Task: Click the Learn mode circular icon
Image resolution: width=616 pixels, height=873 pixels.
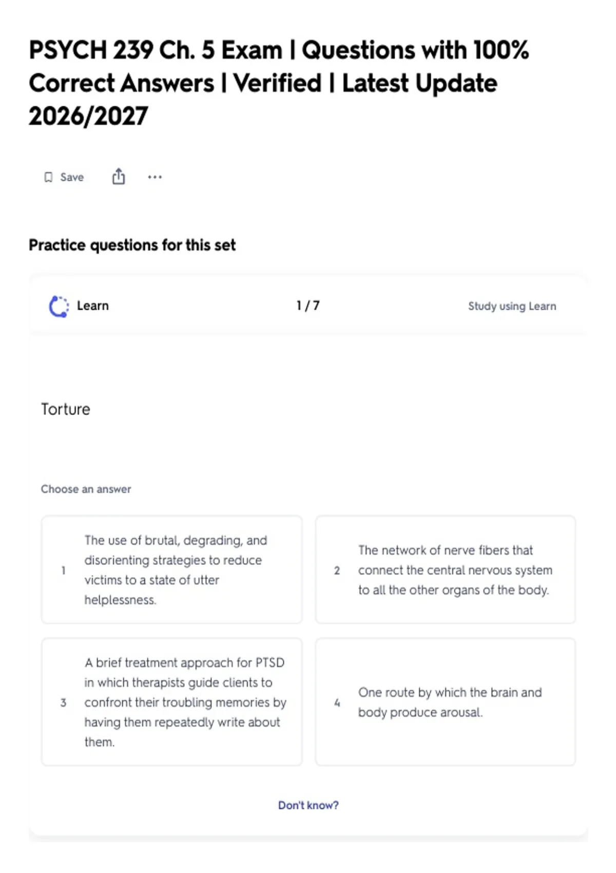Action: tap(59, 307)
